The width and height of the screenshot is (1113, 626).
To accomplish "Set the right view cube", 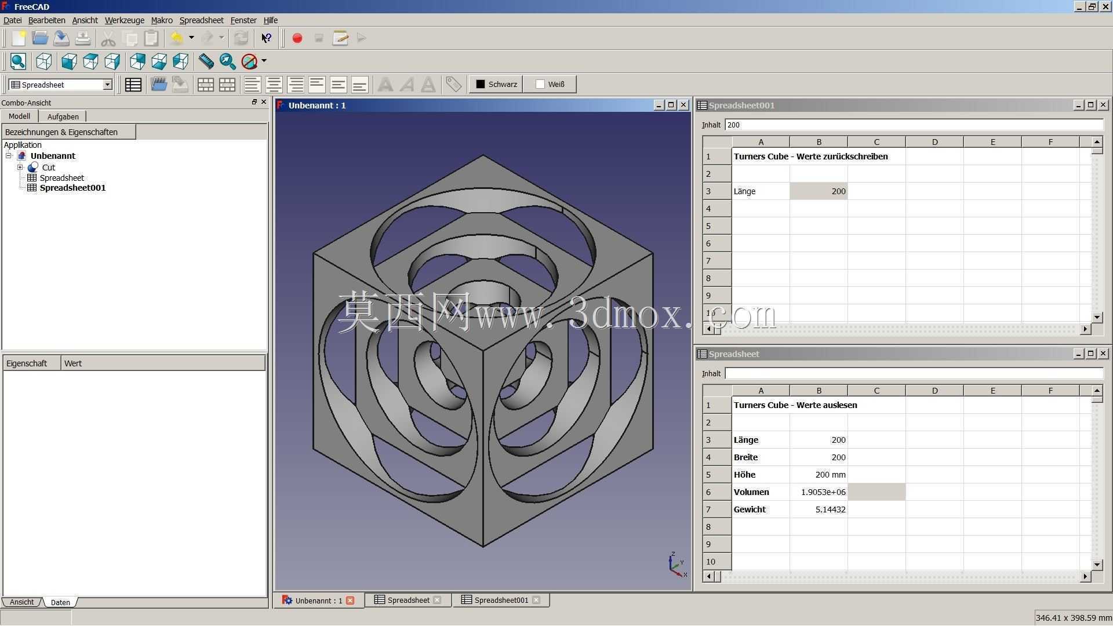I will pos(112,61).
